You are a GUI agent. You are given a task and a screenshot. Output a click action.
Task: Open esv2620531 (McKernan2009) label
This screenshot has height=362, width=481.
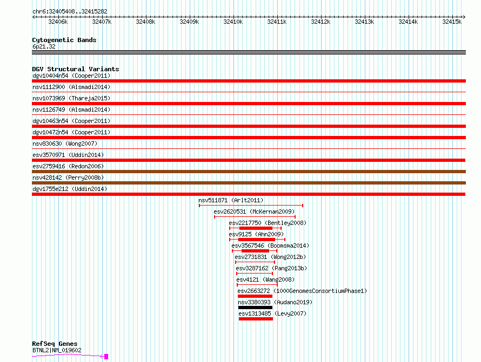click(x=254, y=211)
